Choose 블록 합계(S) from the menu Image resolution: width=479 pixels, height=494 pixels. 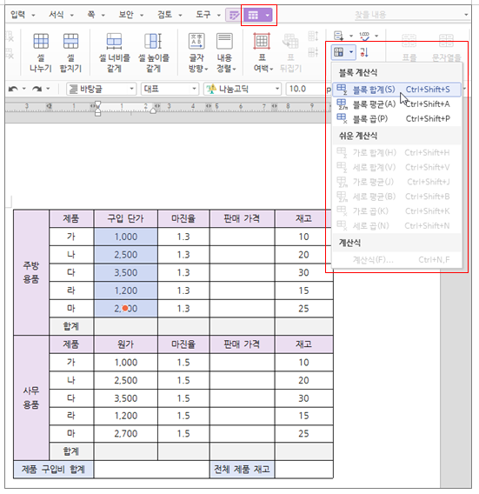click(396, 90)
